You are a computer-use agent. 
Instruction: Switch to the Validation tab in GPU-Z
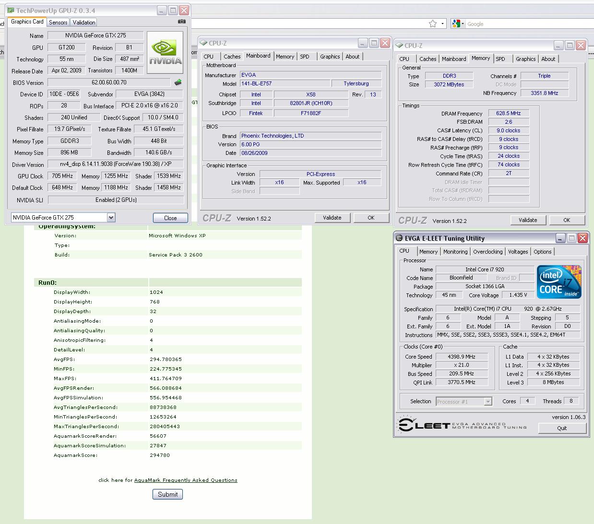[x=84, y=23]
